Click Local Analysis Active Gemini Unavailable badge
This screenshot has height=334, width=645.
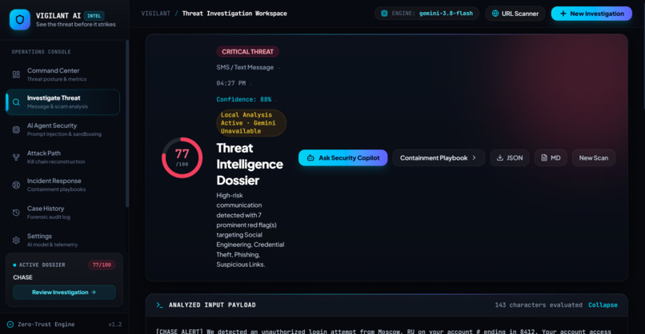click(251, 123)
